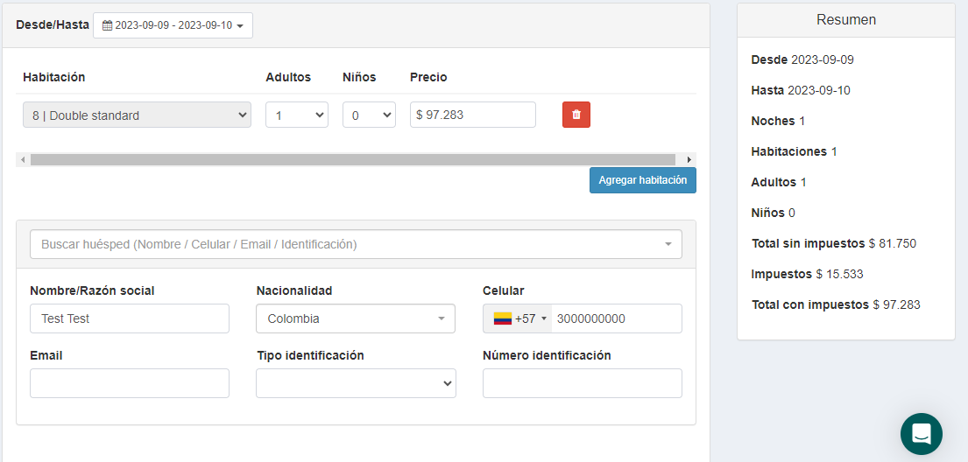Open the chat support bubble icon
Viewport: 968px width, 462px height.
click(921, 434)
